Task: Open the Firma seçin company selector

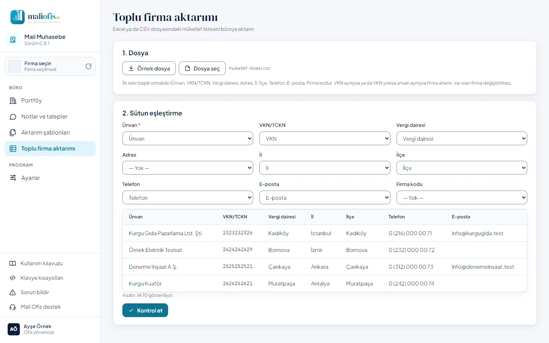Action: click(50, 66)
